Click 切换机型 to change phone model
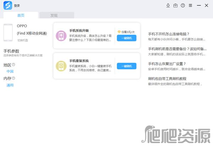The height and width of the screenshot is (147, 213). (23, 40)
